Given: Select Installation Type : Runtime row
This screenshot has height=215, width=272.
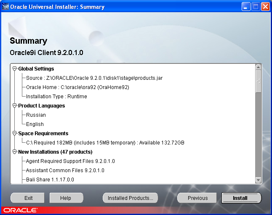Looking at the screenshot, I should (x=56, y=96).
